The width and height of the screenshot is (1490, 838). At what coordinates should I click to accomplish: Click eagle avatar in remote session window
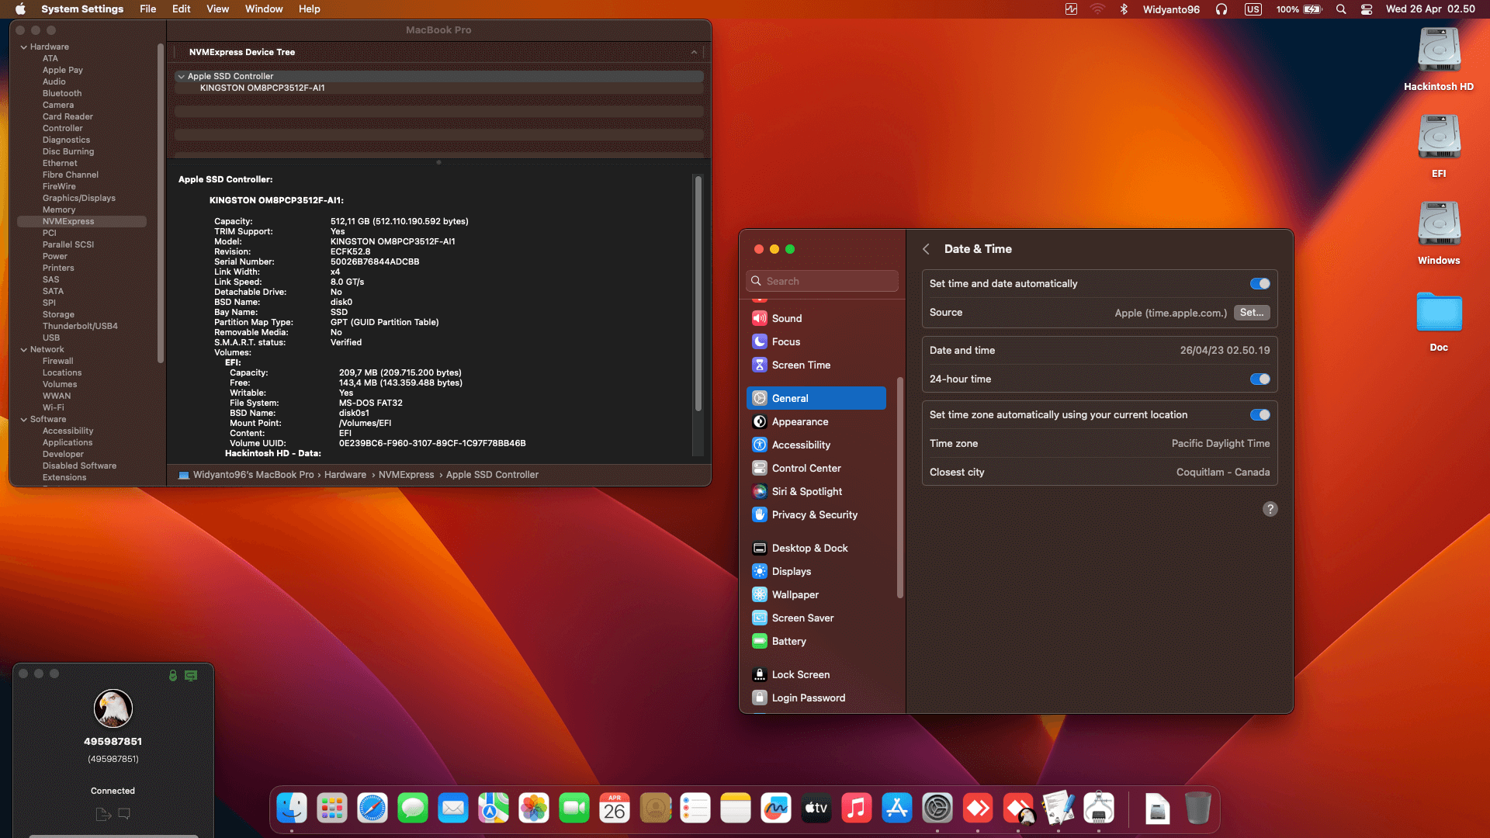click(113, 708)
